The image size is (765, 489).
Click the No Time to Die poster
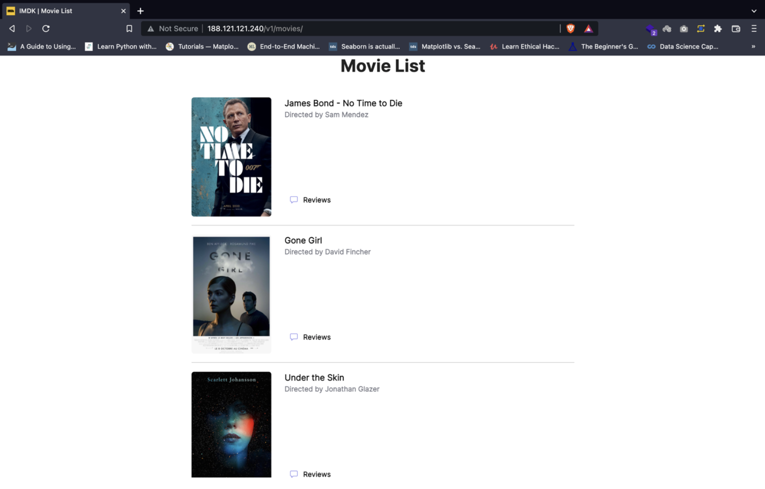(x=232, y=157)
